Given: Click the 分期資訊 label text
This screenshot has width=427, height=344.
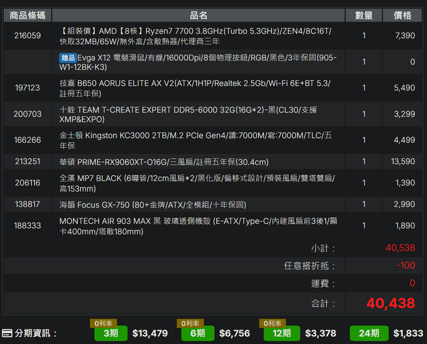Looking at the screenshot, I should click(x=36, y=334).
